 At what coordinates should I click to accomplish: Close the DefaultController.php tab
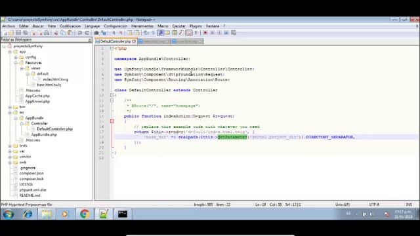(134, 41)
